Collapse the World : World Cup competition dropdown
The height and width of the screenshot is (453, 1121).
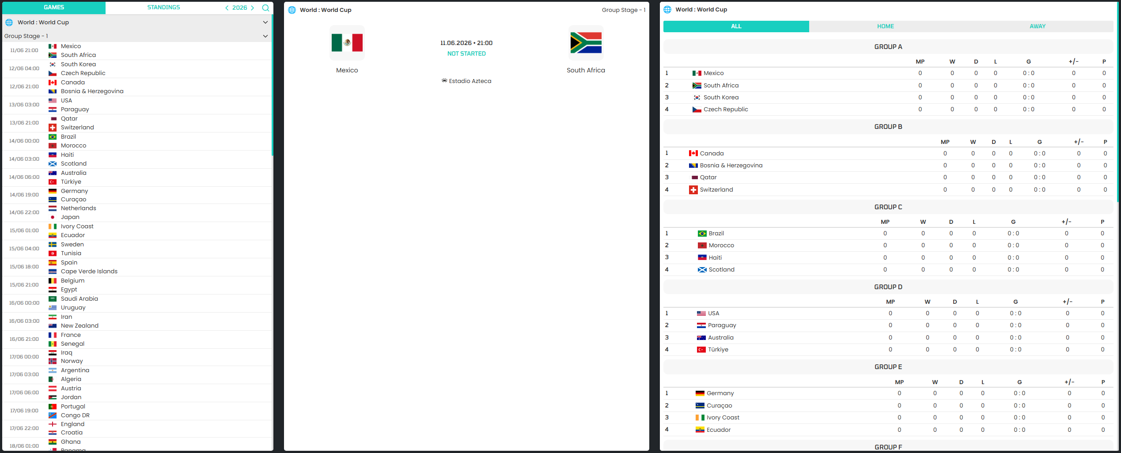[x=265, y=22]
